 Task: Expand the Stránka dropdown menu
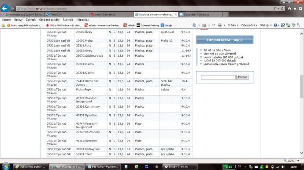[x=233, y=25]
